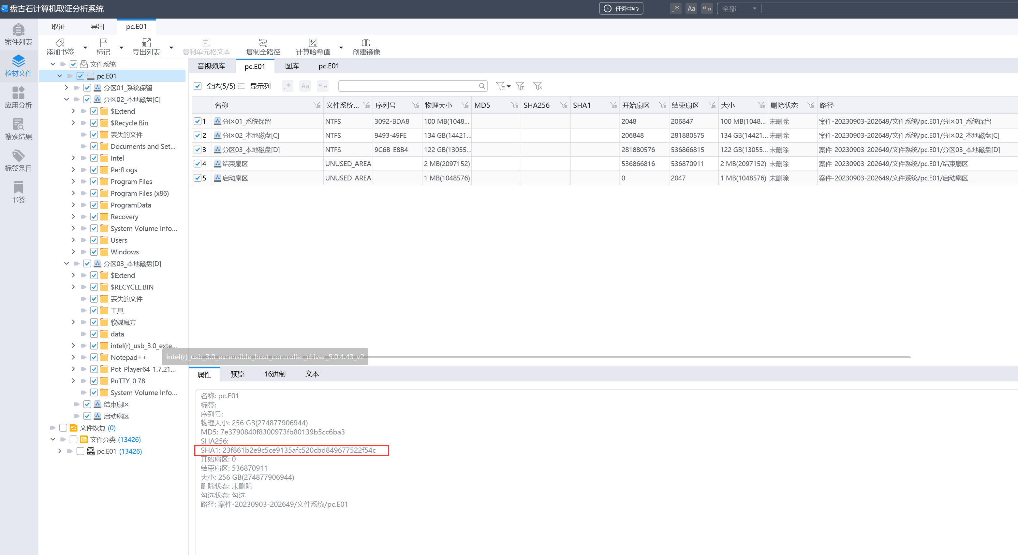This screenshot has width=1018, height=555.
Task: Click filter icon on SHA256 column header
Action: (x=564, y=105)
